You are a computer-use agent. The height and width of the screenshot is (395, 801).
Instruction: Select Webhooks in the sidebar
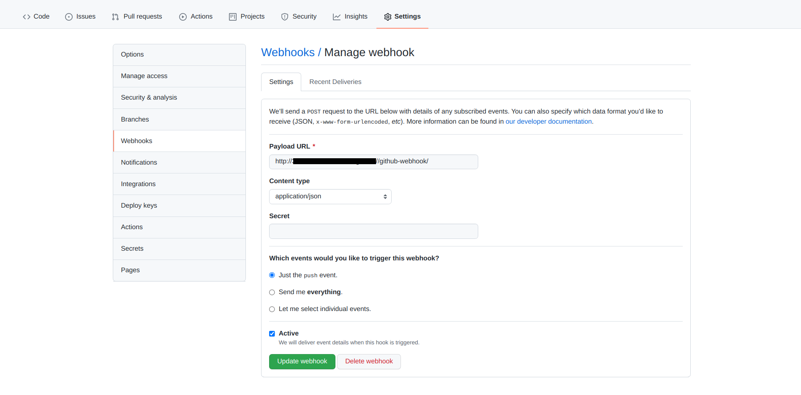(179, 141)
